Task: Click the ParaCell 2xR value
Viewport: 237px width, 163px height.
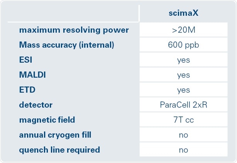Action: coord(183,105)
